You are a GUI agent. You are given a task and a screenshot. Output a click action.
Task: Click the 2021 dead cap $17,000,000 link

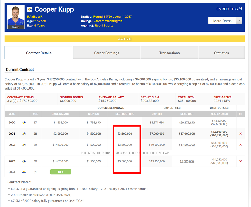pos(187,134)
